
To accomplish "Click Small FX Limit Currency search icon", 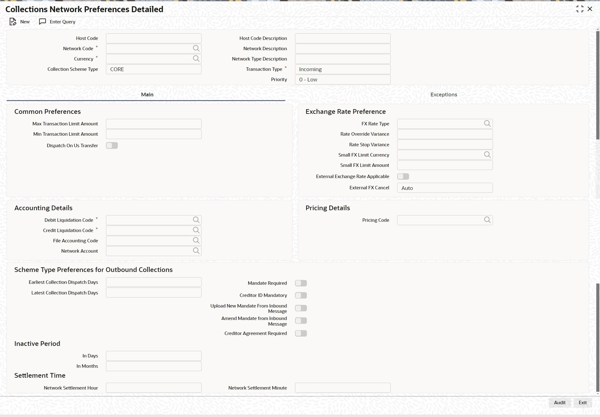I will click(487, 155).
